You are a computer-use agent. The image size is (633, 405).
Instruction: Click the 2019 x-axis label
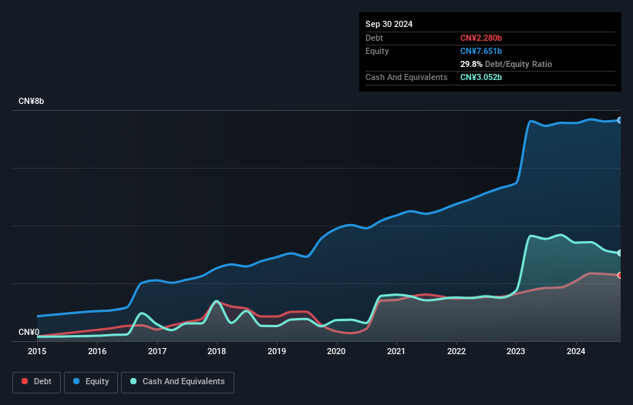(277, 351)
